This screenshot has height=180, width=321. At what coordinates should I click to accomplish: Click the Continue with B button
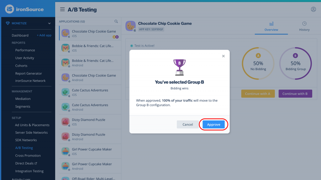(x=295, y=94)
